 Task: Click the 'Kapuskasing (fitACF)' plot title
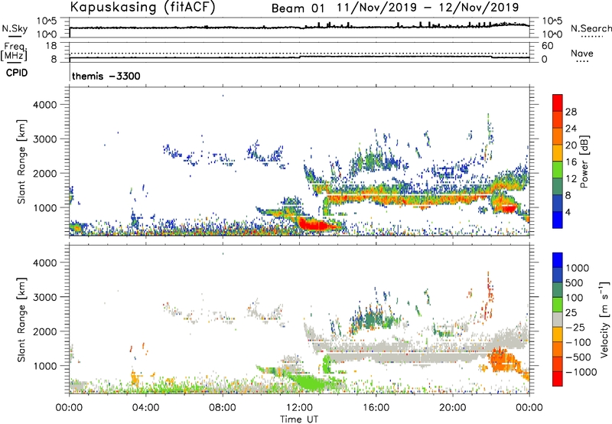[142, 8]
